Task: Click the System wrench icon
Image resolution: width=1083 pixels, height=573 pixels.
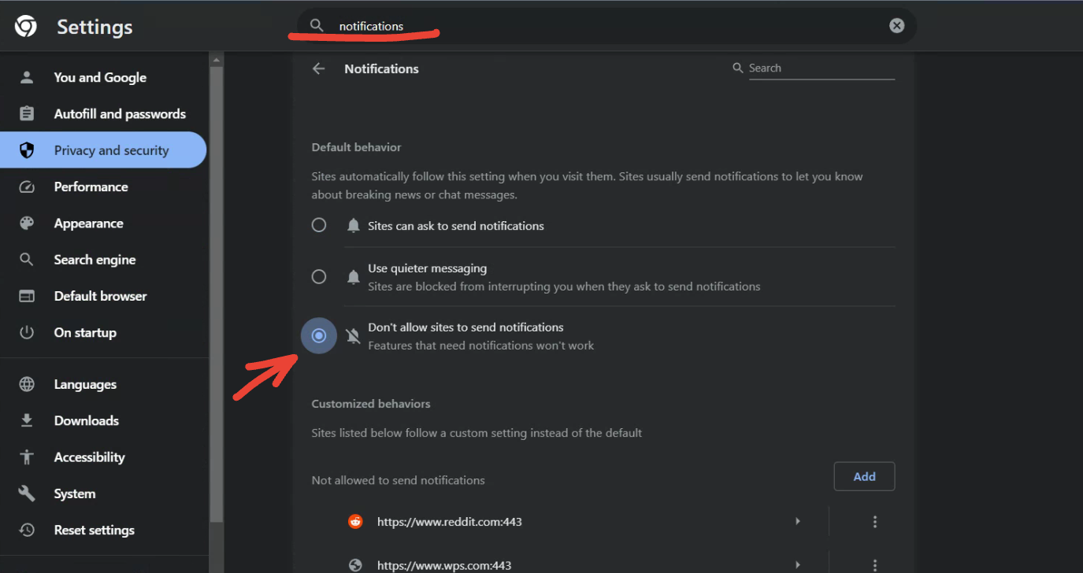Action: [x=27, y=494]
